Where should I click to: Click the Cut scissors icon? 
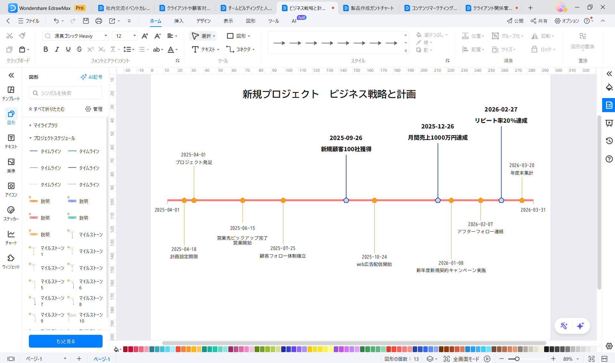[x=10, y=36]
